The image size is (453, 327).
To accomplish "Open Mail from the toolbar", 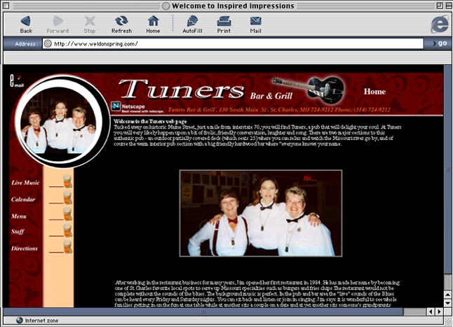I will click(255, 24).
